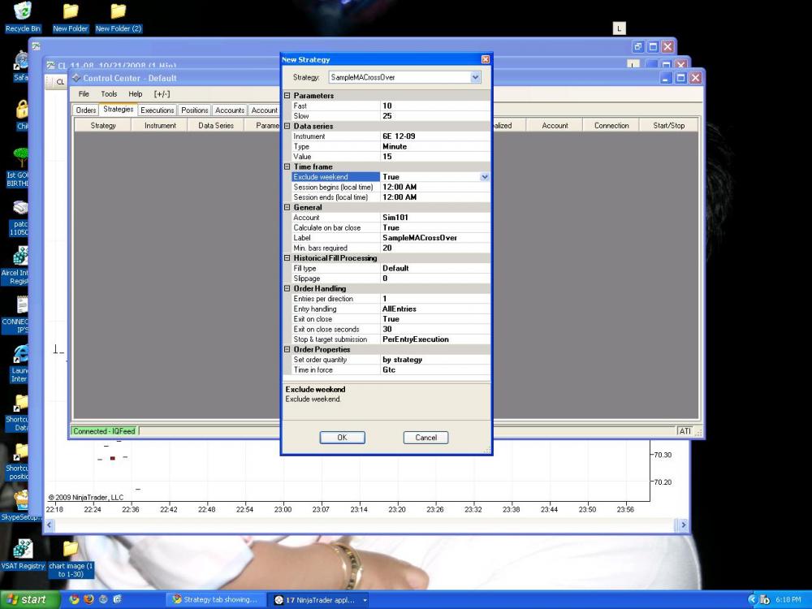Open the New Folder (2) desktop icon
The width and height of the screenshot is (812, 609).
118,16
